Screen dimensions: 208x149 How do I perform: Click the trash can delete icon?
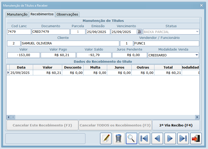click(119, 138)
